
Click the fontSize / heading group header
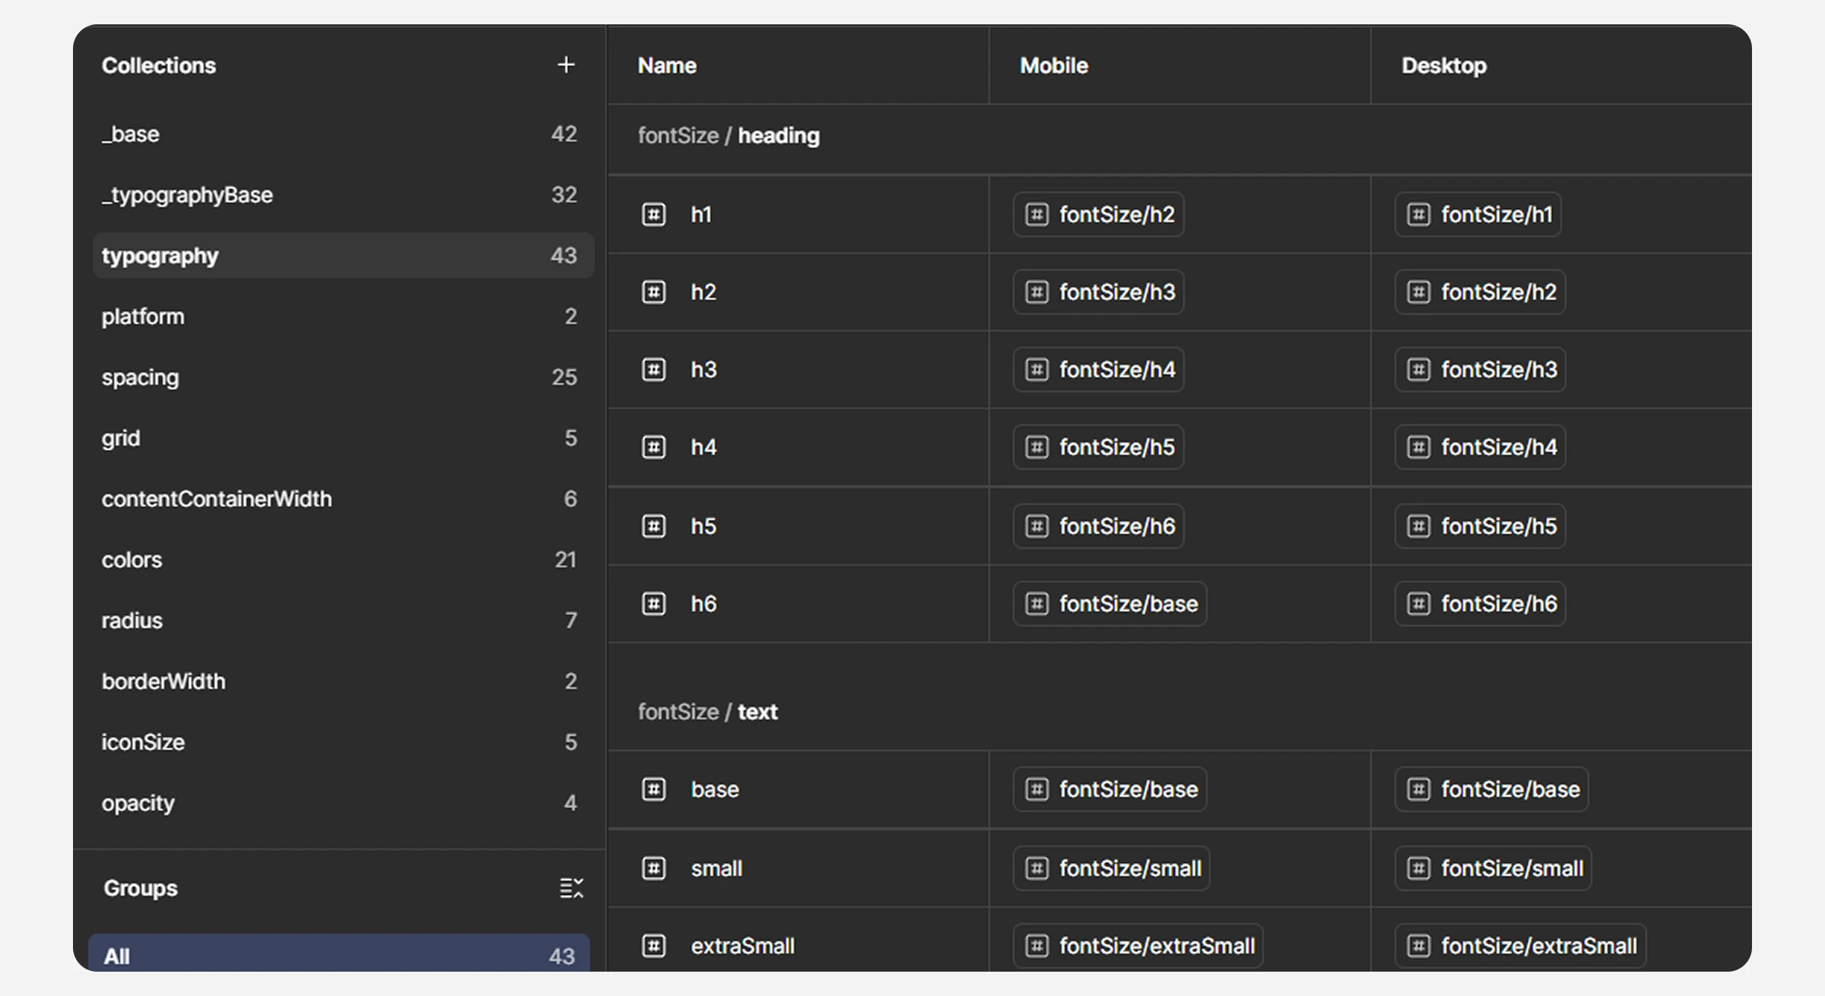click(728, 135)
